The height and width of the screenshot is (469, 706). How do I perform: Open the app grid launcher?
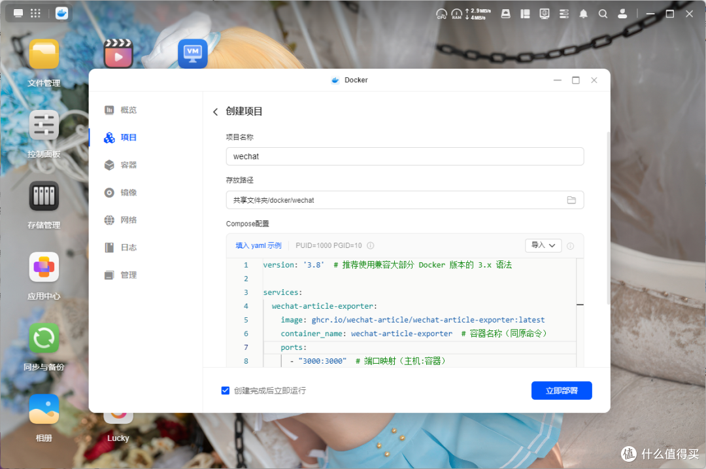35,13
